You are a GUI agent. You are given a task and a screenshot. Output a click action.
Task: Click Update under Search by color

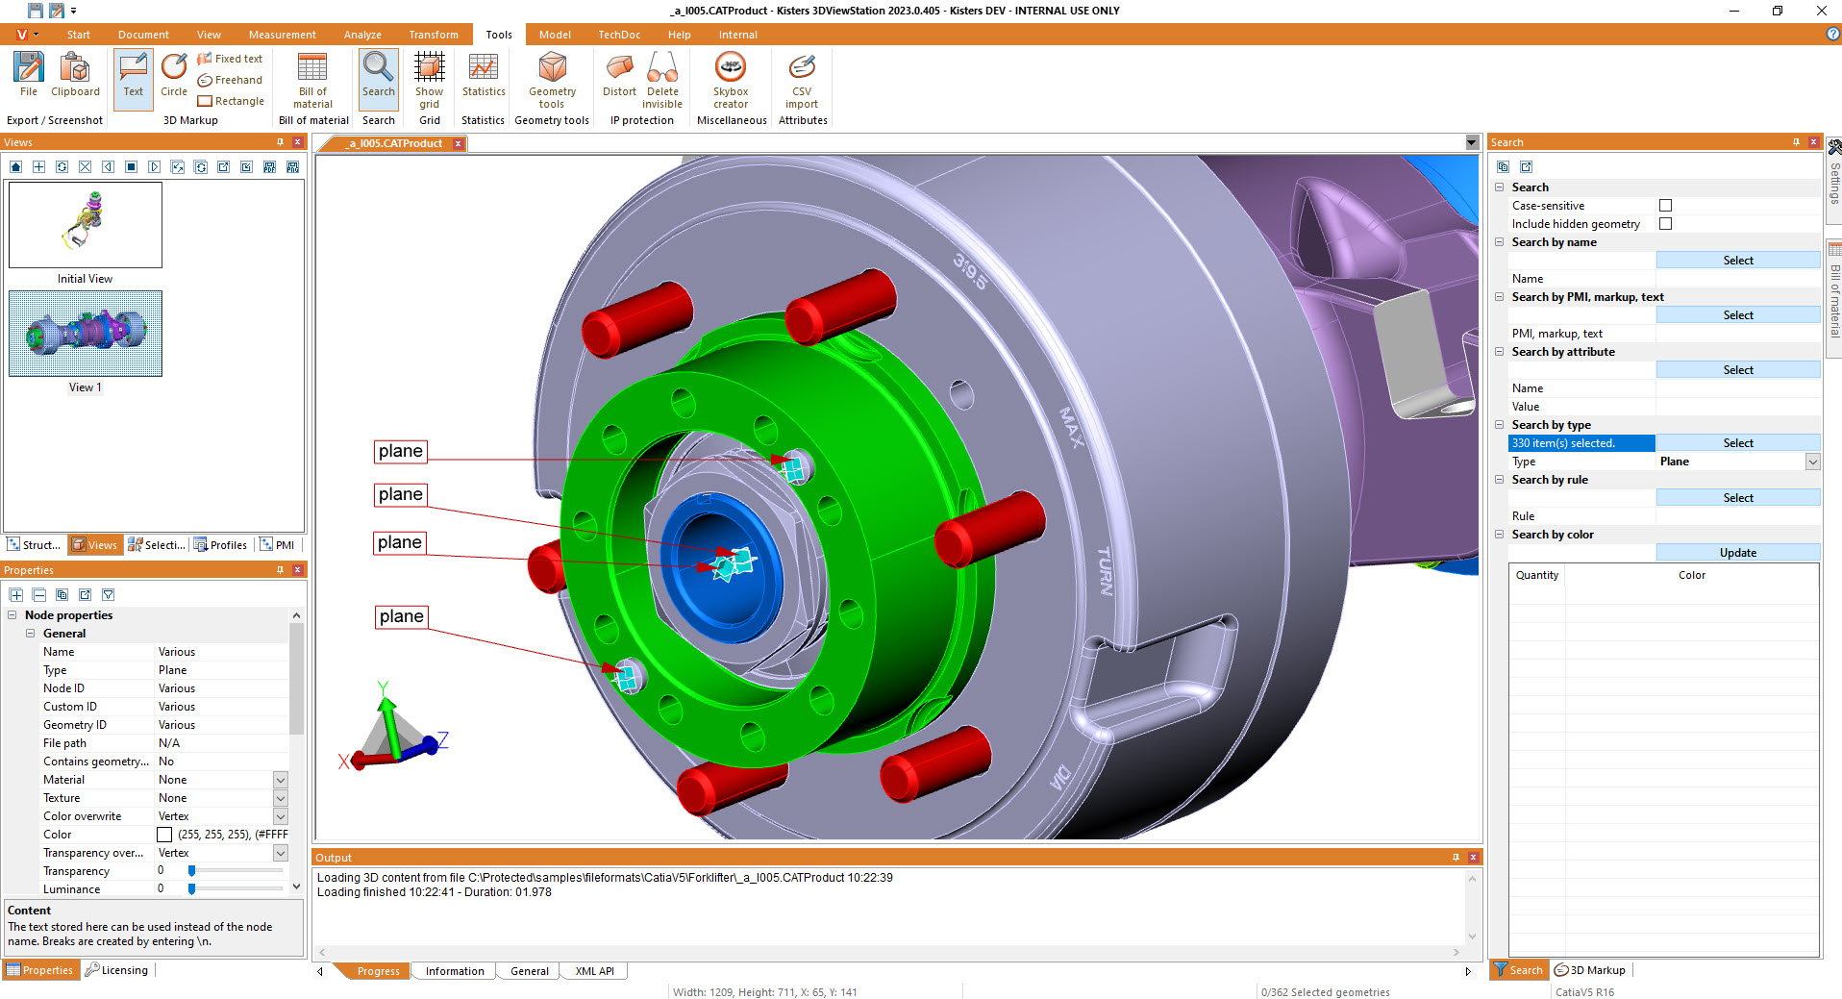(x=1737, y=553)
